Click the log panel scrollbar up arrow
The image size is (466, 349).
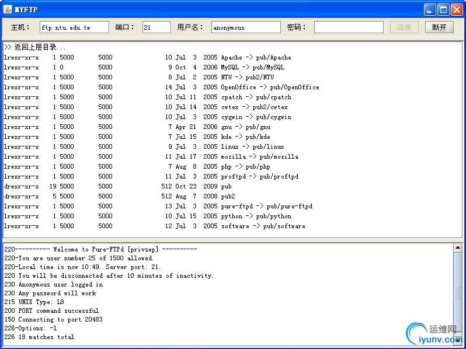(458, 247)
